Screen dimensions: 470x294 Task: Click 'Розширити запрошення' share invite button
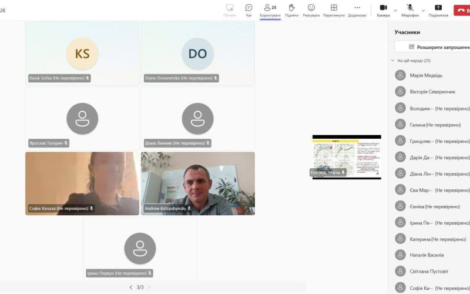pyautogui.click(x=435, y=47)
